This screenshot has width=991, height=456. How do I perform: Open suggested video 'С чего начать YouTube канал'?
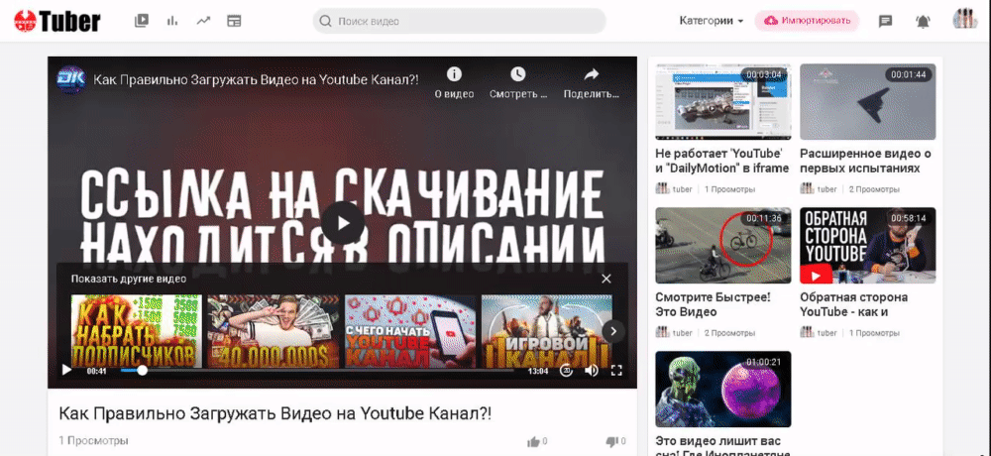[x=410, y=331]
